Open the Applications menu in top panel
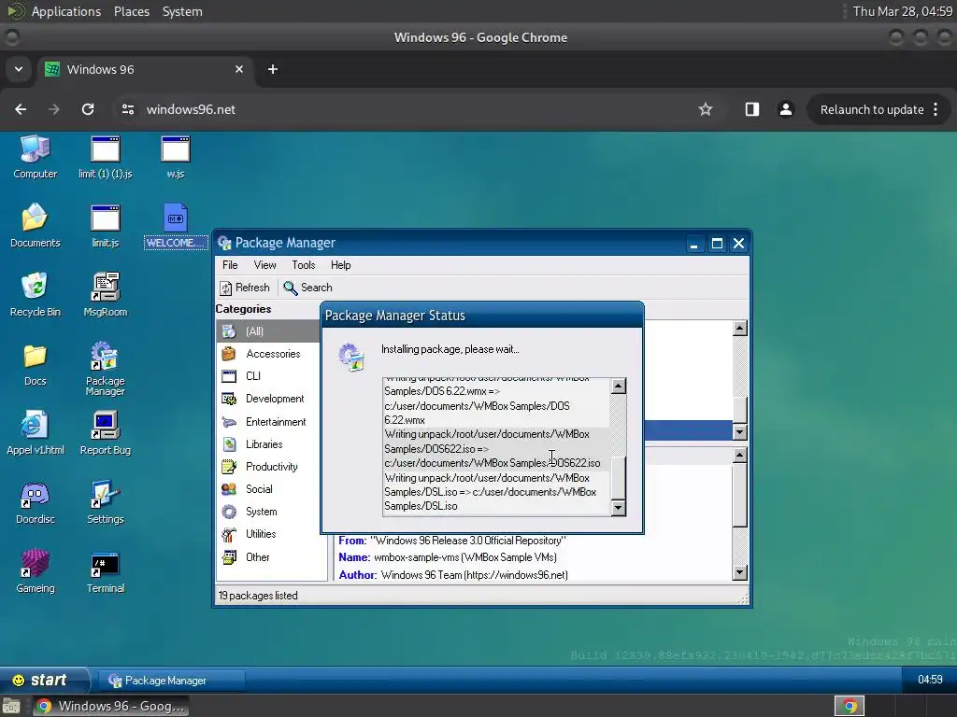This screenshot has width=957, height=717. [66, 11]
